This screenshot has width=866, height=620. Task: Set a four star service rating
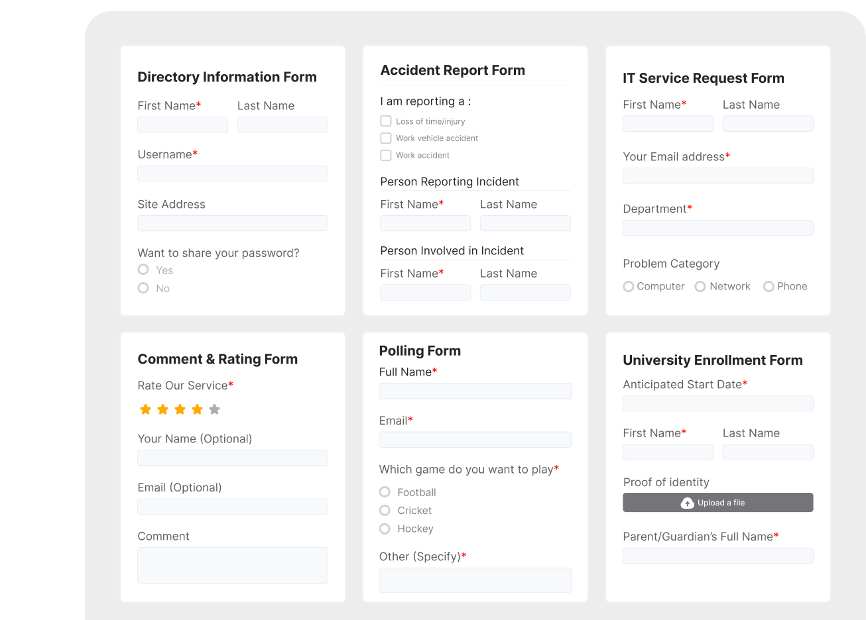coord(197,409)
